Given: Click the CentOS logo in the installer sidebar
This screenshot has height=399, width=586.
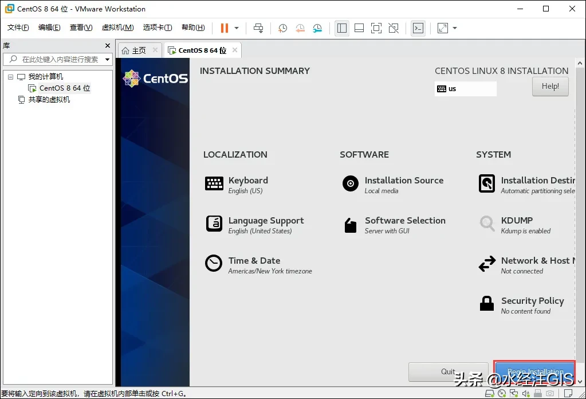Looking at the screenshot, I should 155,79.
